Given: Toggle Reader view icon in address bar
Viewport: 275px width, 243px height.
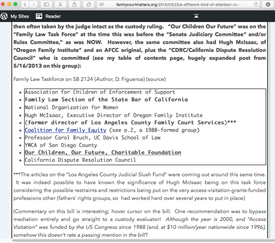Looking at the screenshot, I should pos(102,4).
